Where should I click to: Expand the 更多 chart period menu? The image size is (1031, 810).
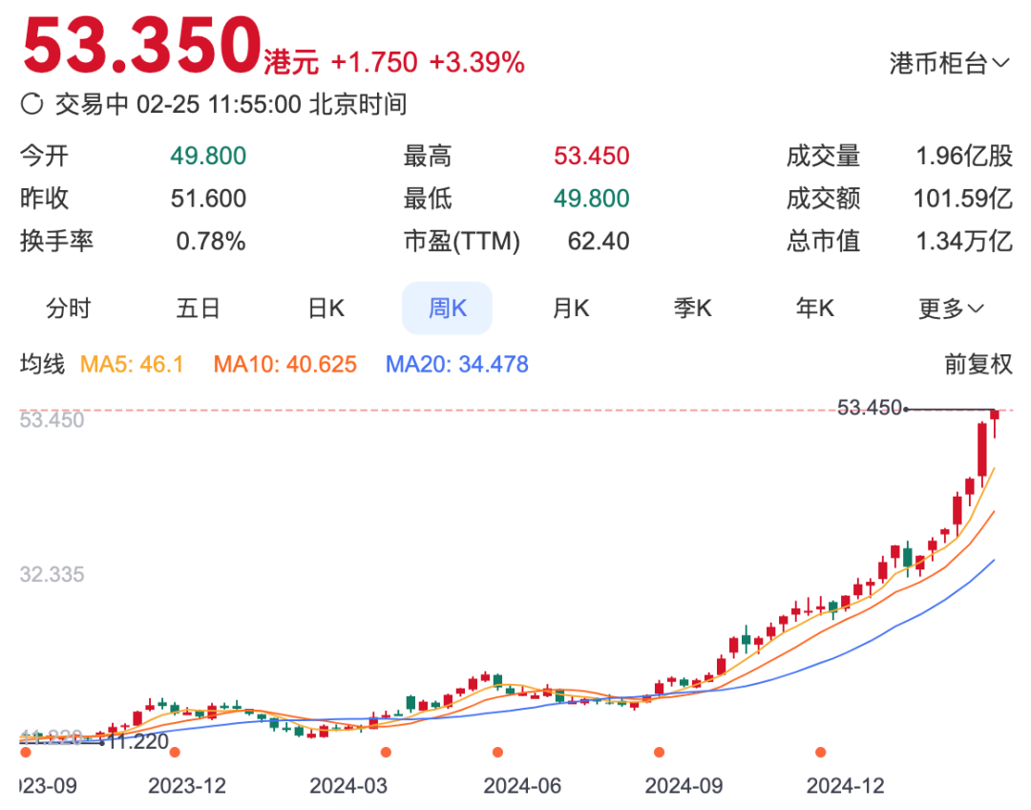[951, 308]
